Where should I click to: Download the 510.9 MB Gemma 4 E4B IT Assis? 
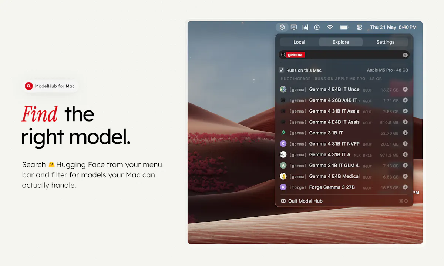(x=405, y=122)
